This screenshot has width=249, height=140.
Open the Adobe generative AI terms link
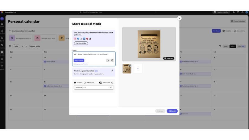81,64
